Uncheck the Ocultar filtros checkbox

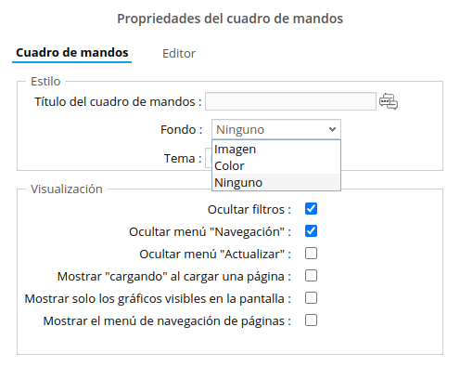click(x=311, y=209)
